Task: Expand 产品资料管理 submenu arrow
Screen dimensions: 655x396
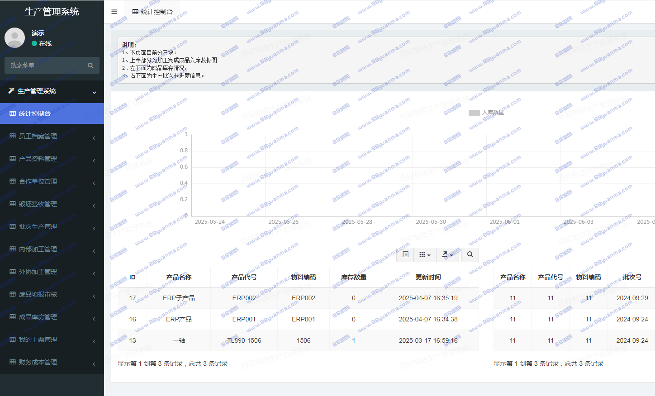Action: click(94, 160)
